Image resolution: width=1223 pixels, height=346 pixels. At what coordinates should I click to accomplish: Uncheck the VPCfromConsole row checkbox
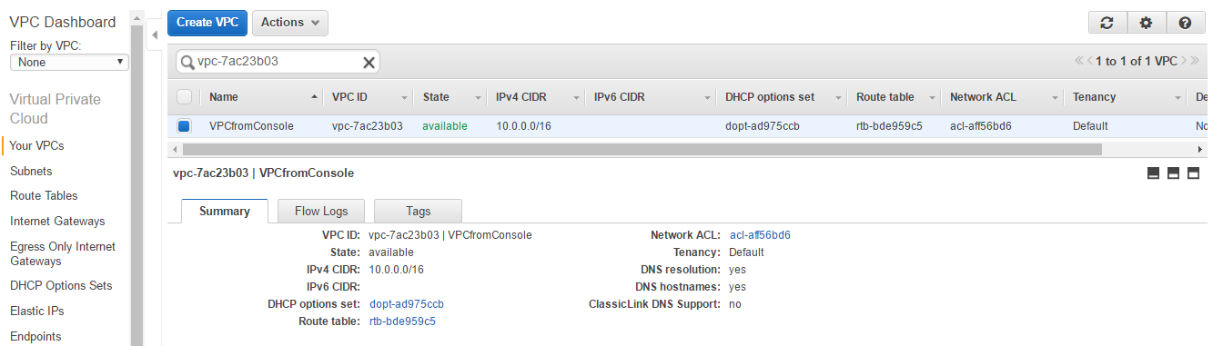click(184, 126)
